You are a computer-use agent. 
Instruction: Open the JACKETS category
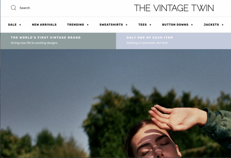pos(211,25)
